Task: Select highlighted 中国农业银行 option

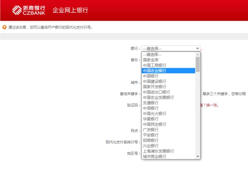Action: coord(168,71)
